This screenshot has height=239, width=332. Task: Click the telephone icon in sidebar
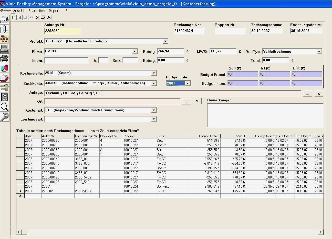[5, 58]
